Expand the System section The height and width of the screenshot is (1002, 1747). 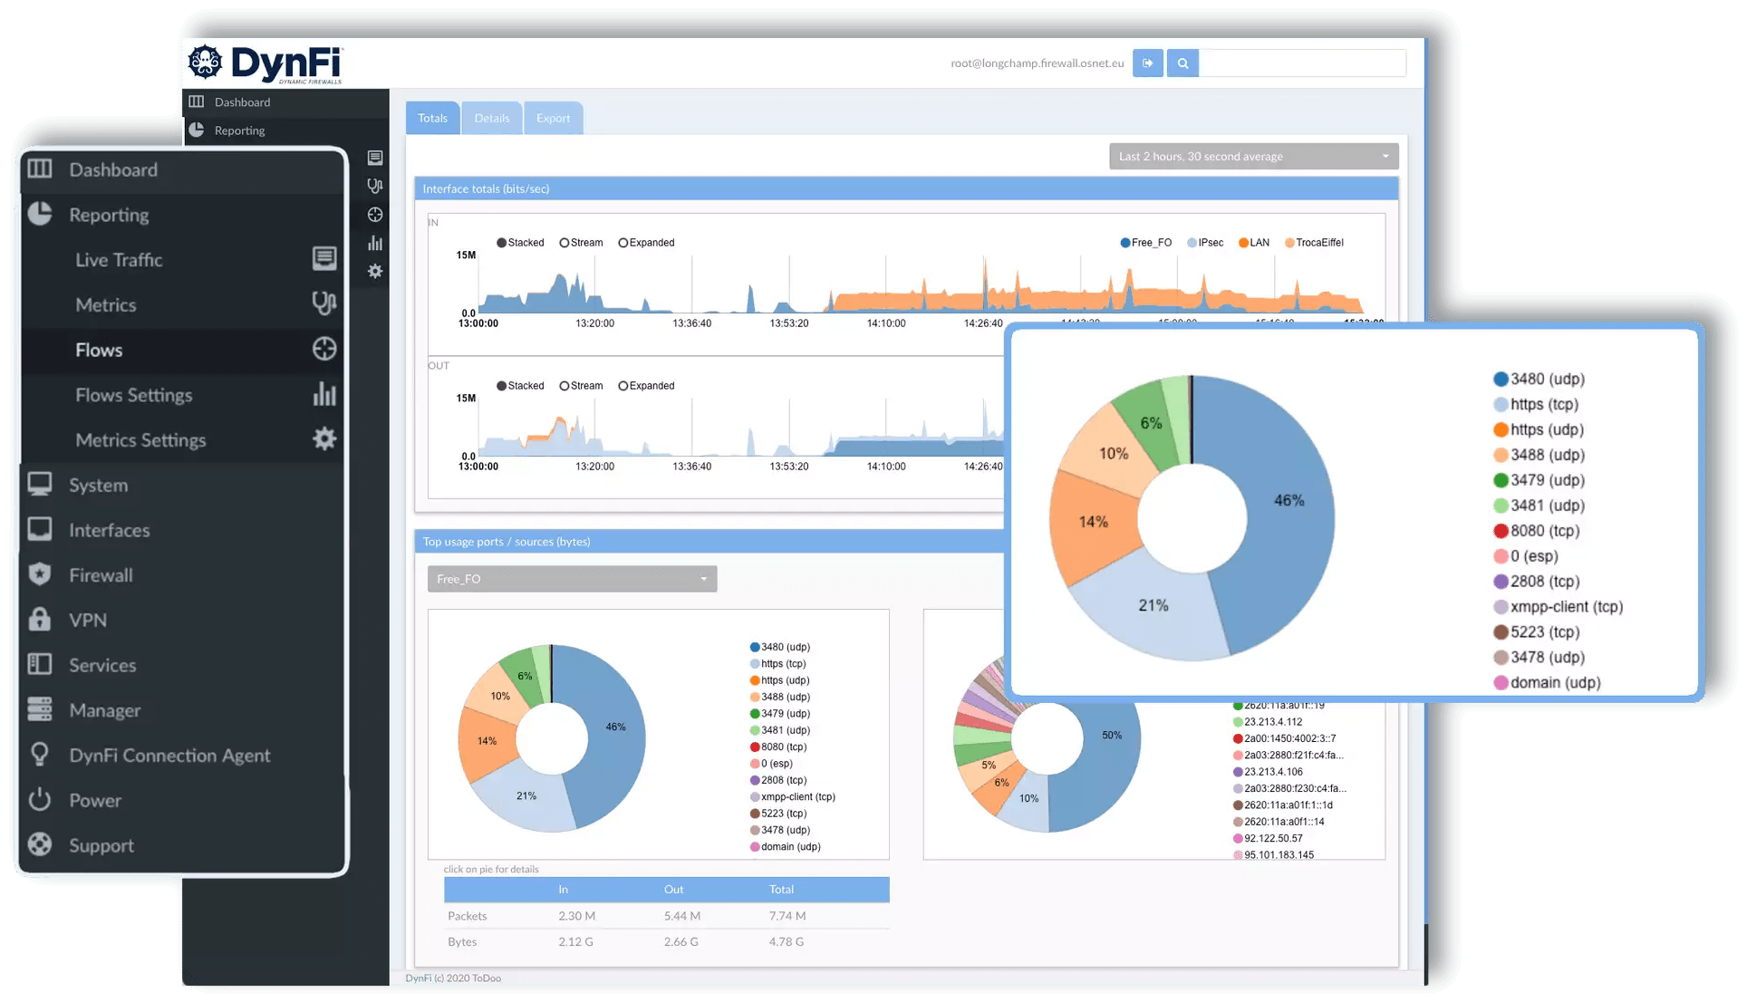point(99,487)
